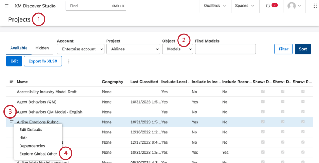
Task: Open the hamburger navigation menu
Action: pos(6,6)
